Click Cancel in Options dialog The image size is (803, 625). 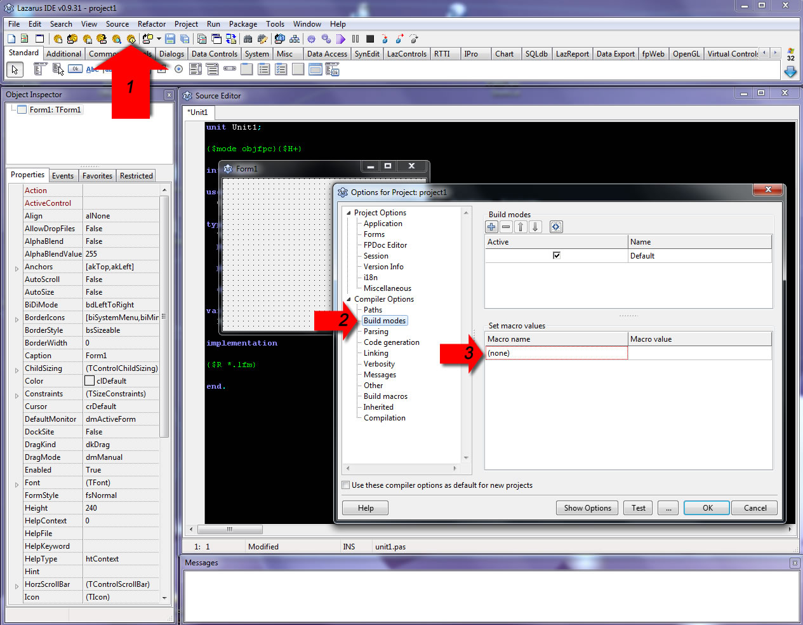pos(755,508)
